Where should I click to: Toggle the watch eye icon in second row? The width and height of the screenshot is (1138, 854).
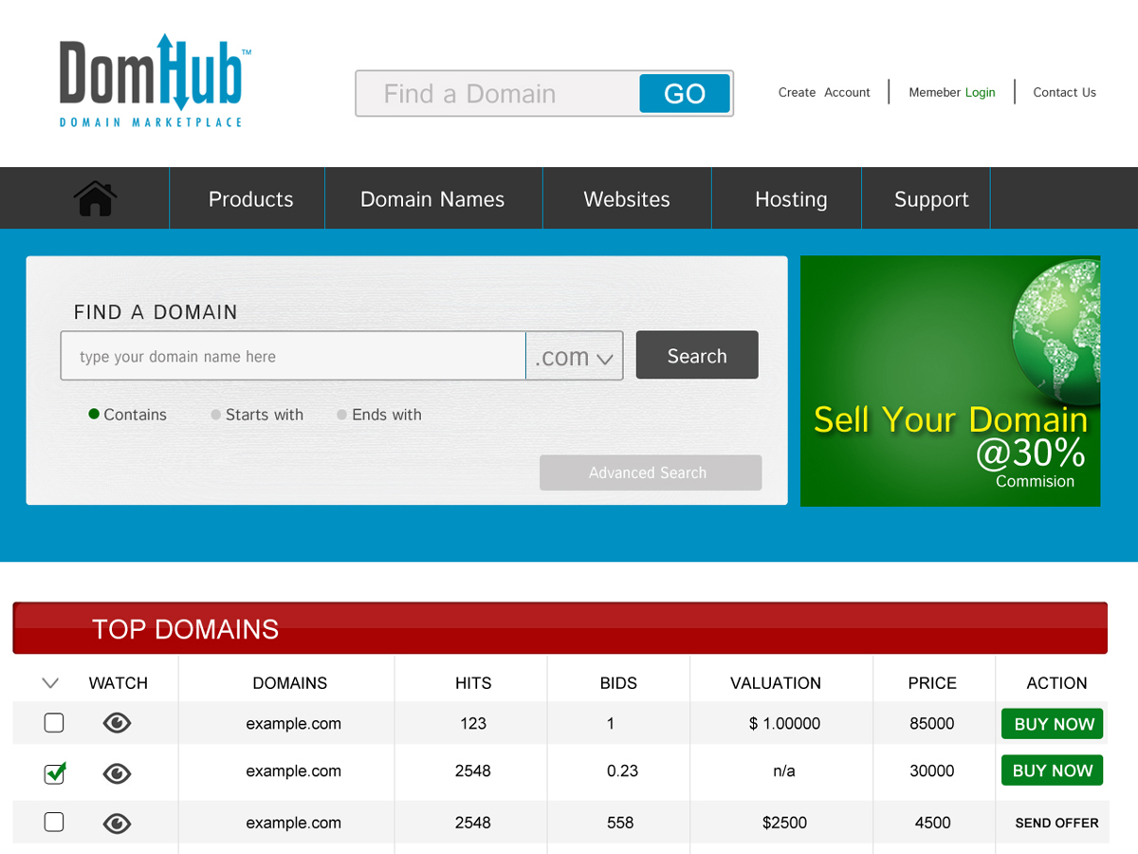[117, 774]
